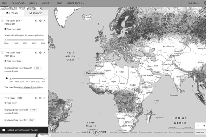This screenshot has height=137, width=206.
Task: Click the Sudan label on the map
Action: click(x=133, y=85)
